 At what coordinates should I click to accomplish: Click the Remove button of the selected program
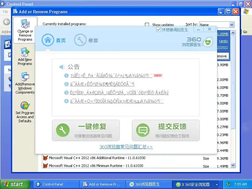(x=223, y=56)
